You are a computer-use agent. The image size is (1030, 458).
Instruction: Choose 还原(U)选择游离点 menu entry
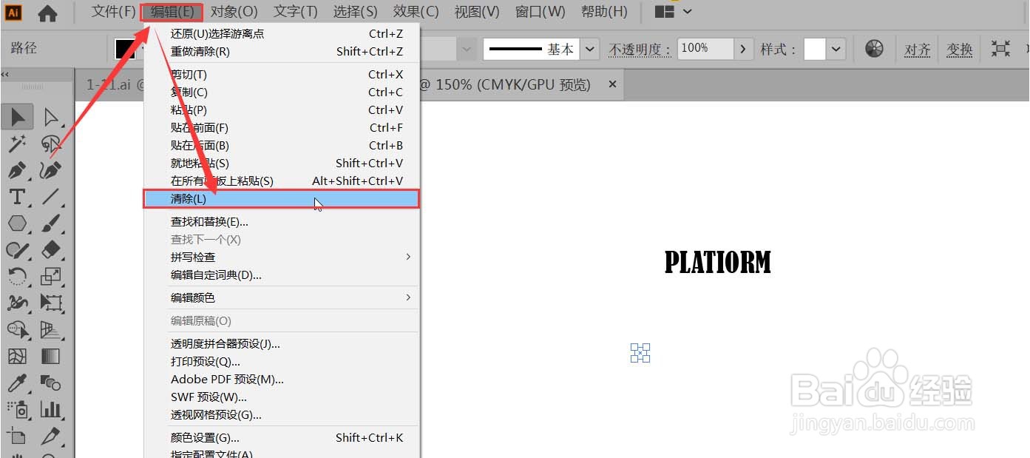(x=282, y=33)
